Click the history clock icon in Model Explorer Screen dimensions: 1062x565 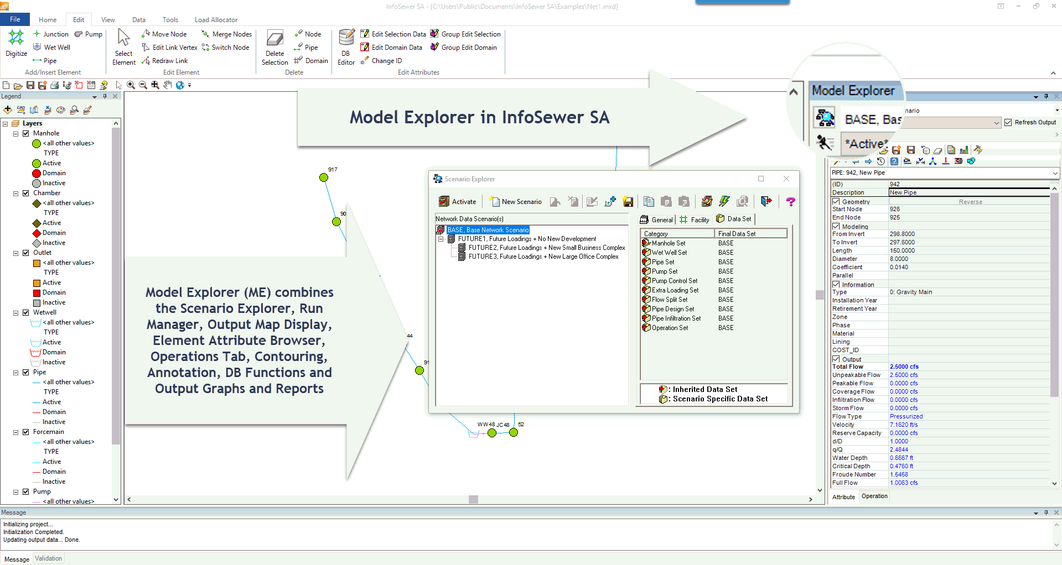[881, 161]
